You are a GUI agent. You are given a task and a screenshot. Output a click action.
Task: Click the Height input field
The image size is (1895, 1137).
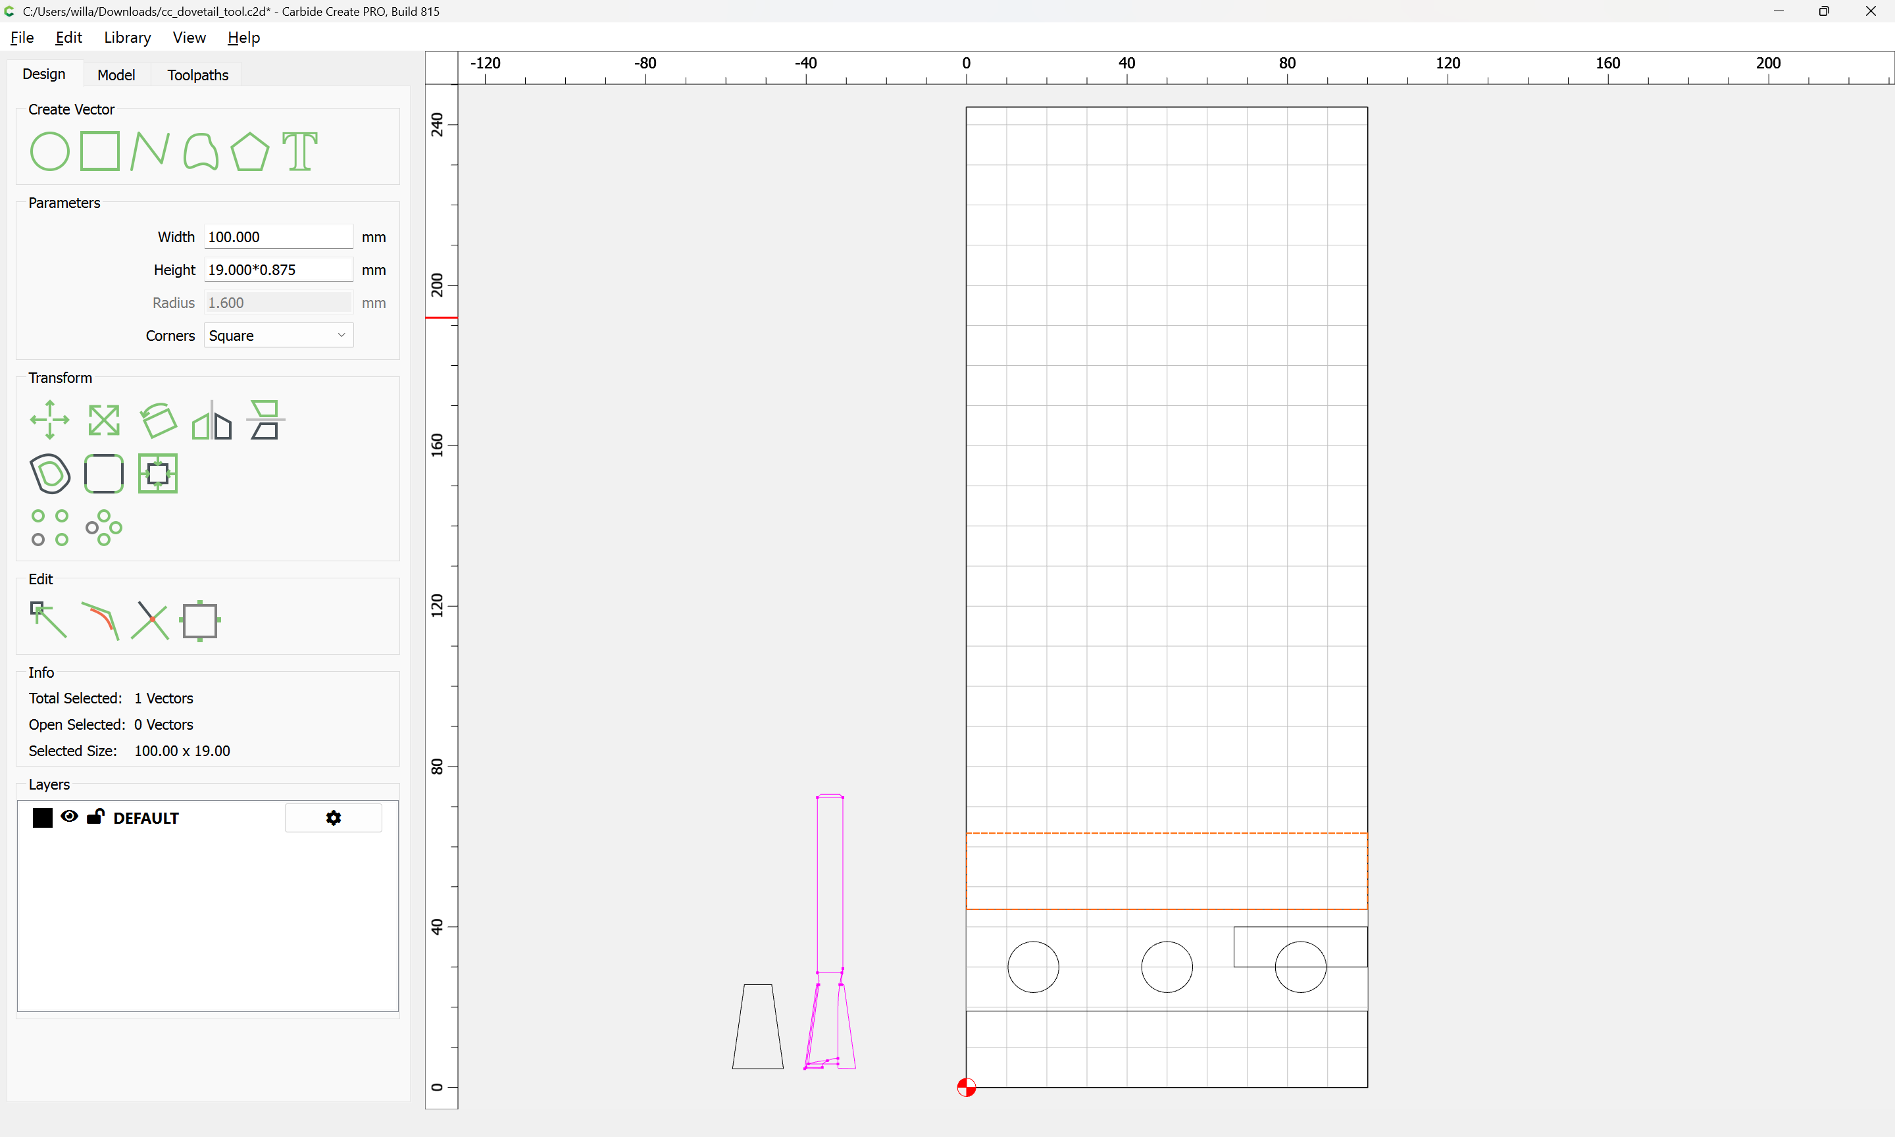tap(278, 270)
